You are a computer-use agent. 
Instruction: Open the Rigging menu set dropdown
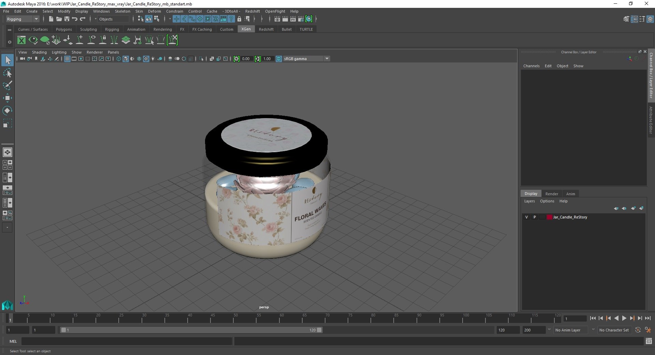click(x=23, y=19)
